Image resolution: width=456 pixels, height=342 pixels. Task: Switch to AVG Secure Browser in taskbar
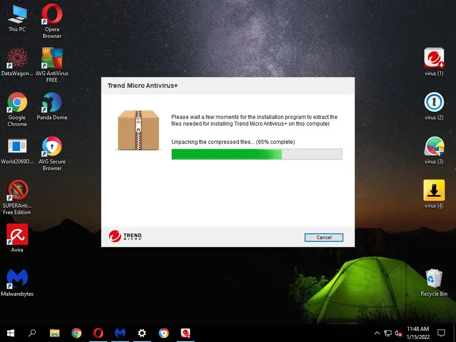click(x=164, y=333)
